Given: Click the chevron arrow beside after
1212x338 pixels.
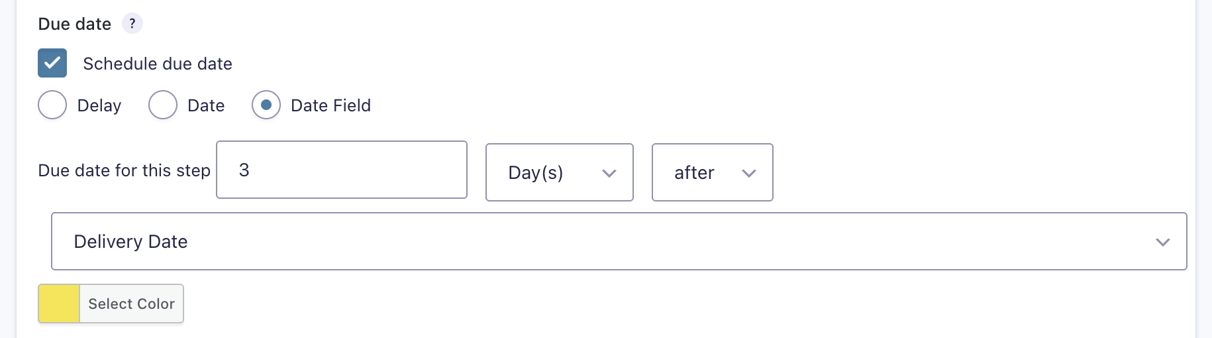Looking at the screenshot, I should point(749,174).
